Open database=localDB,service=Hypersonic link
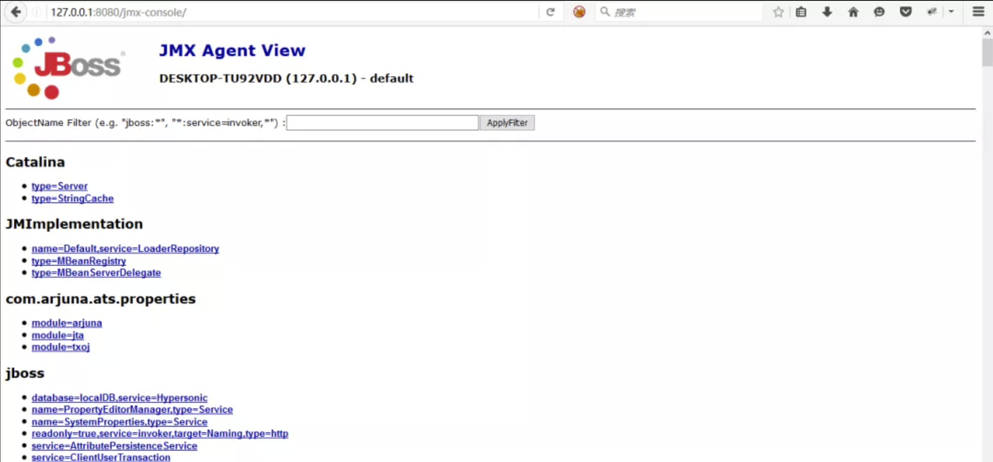Image resolution: width=993 pixels, height=462 pixels. tap(119, 398)
